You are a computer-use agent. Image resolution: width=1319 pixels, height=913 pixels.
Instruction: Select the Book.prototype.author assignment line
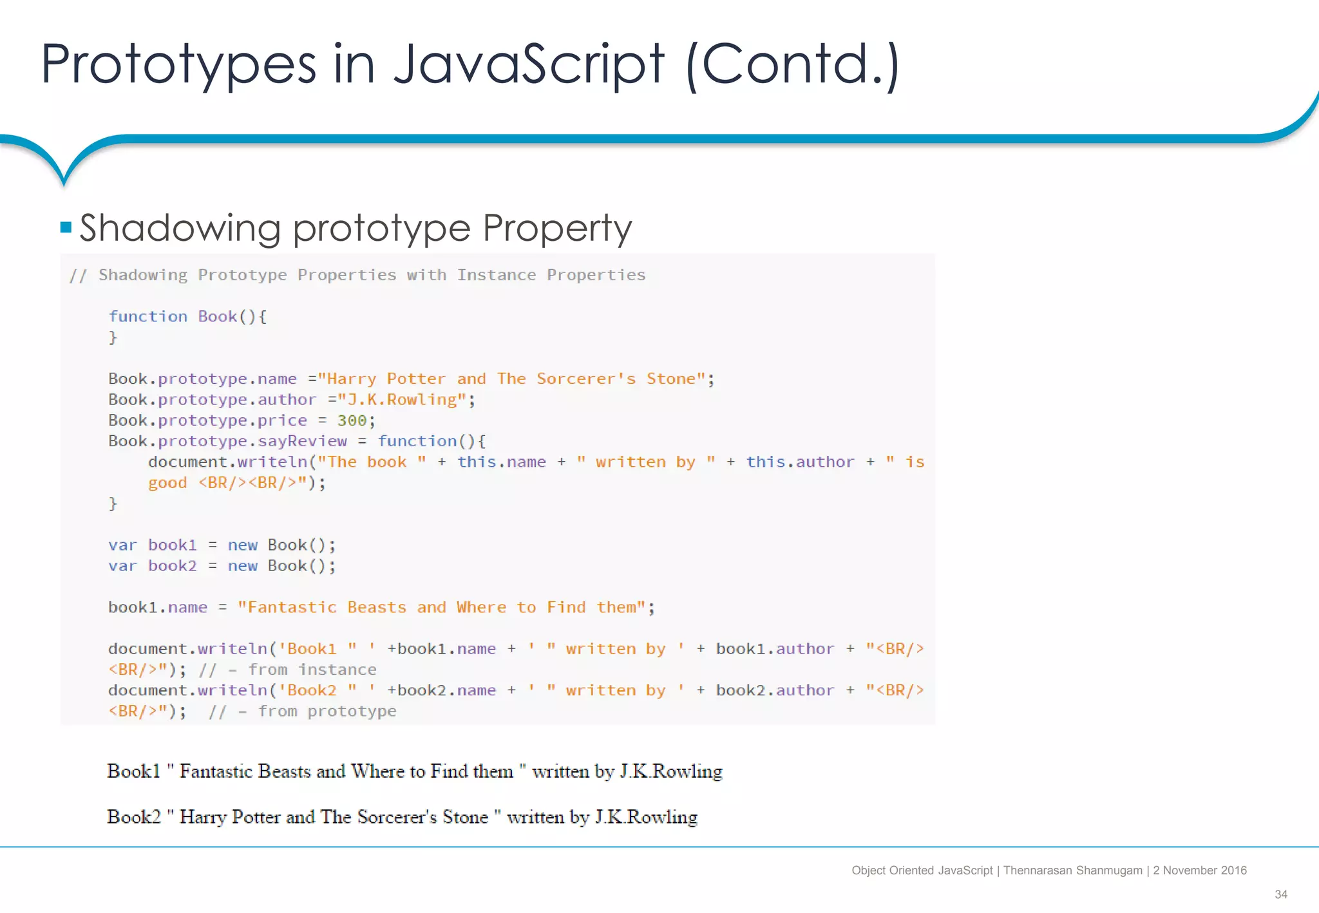[292, 399]
